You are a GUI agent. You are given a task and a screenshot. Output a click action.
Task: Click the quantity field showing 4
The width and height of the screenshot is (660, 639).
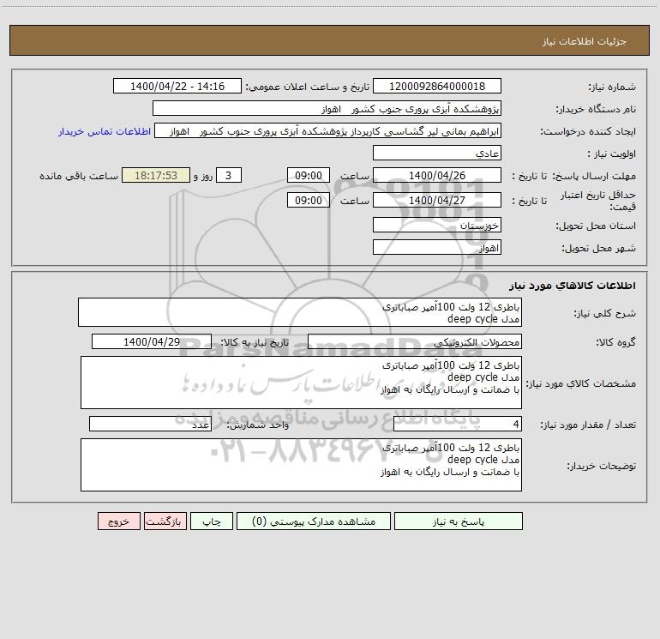[x=458, y=424]
